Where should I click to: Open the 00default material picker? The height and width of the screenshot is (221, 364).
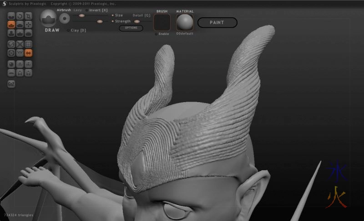[184, 22]
